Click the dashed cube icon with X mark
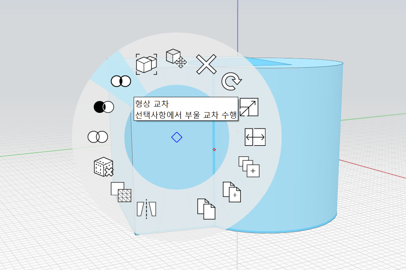 click(x=103, y=167)
